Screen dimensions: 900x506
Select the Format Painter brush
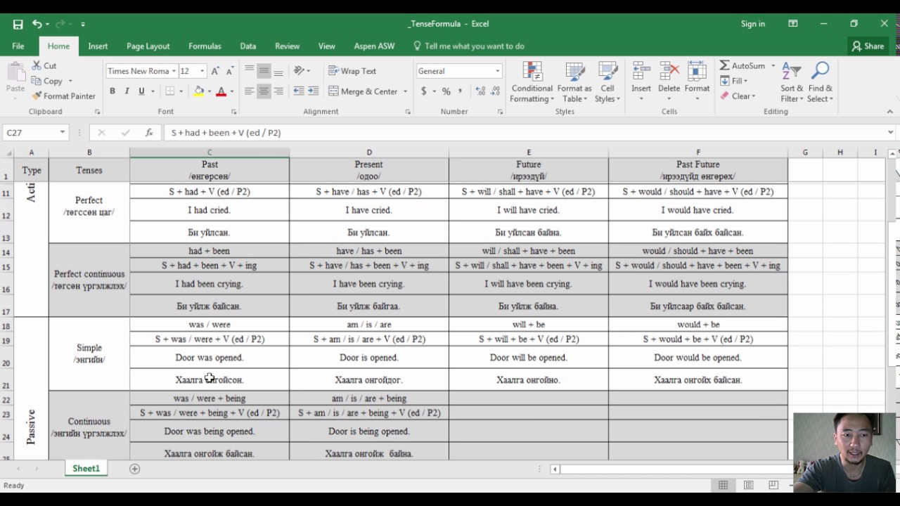(37, 96)
